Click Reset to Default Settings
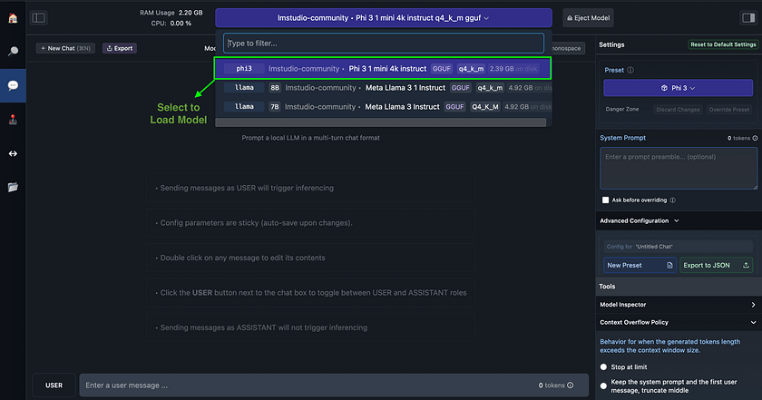Viewport: 762px width, 400px height. (x=723, y=44)
